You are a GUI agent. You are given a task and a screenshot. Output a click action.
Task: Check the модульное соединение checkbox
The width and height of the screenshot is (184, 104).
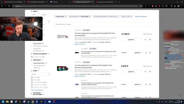coord(32,49)
